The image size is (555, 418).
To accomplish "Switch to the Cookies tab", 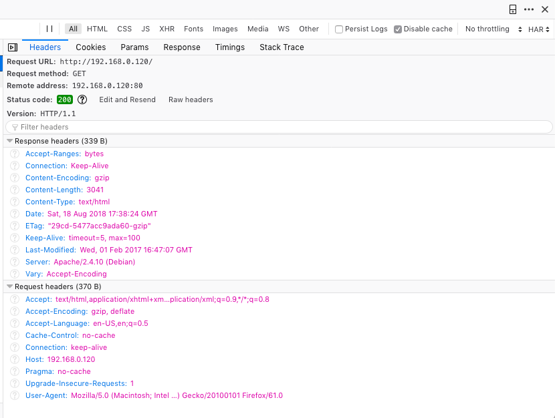I will [x=90, y=47].
